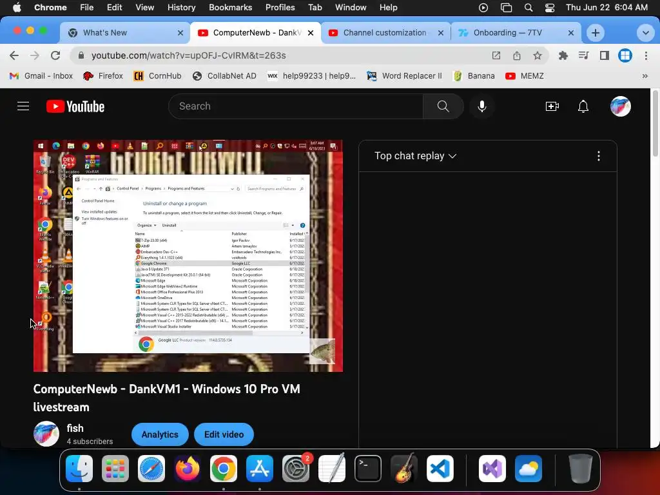Open the Bookmarks menu in the menu bar
660x495 pixels.
click(x=230, y=8)
